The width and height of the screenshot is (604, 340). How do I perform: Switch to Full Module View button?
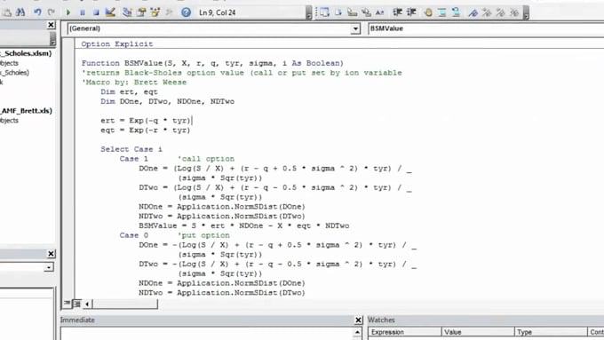(x=76, y=304)
